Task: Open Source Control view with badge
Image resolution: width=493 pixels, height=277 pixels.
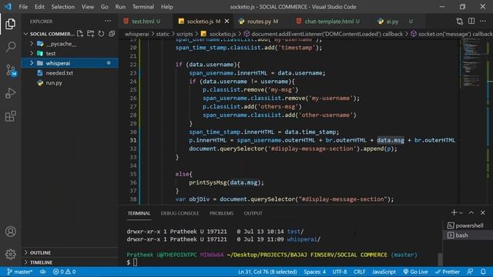Action: [11, 70]
